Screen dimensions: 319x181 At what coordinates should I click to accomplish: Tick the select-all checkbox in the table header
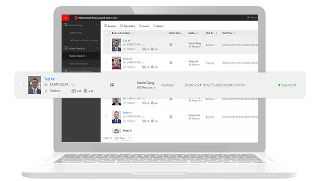[x=106, y=33]
